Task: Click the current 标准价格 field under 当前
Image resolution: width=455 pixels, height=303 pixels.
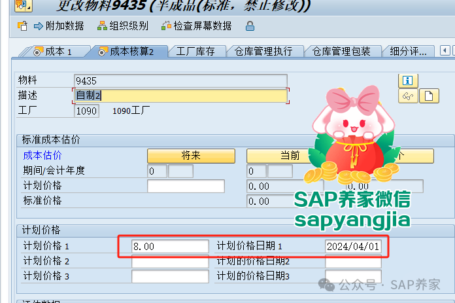Action: tap(285, 202)
